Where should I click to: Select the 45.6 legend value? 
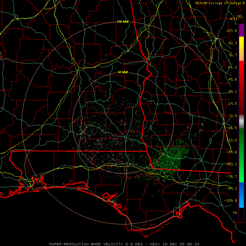click(233, 79)
